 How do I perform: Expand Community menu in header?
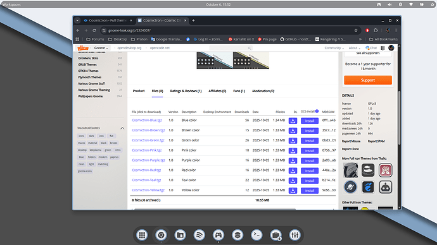(334, 48)
